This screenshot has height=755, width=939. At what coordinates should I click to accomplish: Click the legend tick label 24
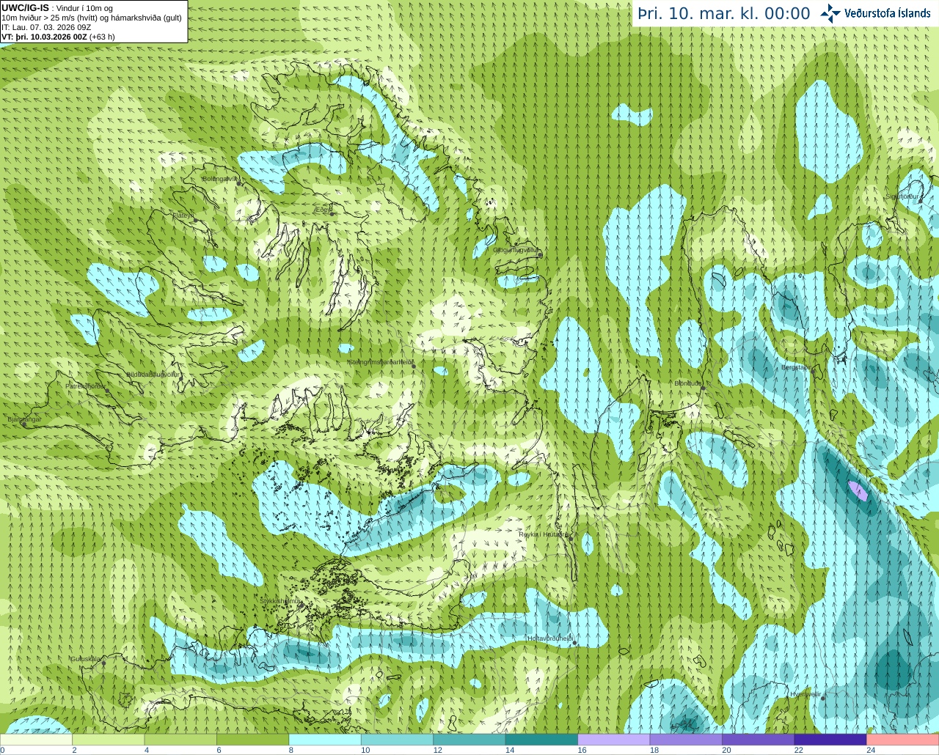pyautogui.click(x=871, y=750)
